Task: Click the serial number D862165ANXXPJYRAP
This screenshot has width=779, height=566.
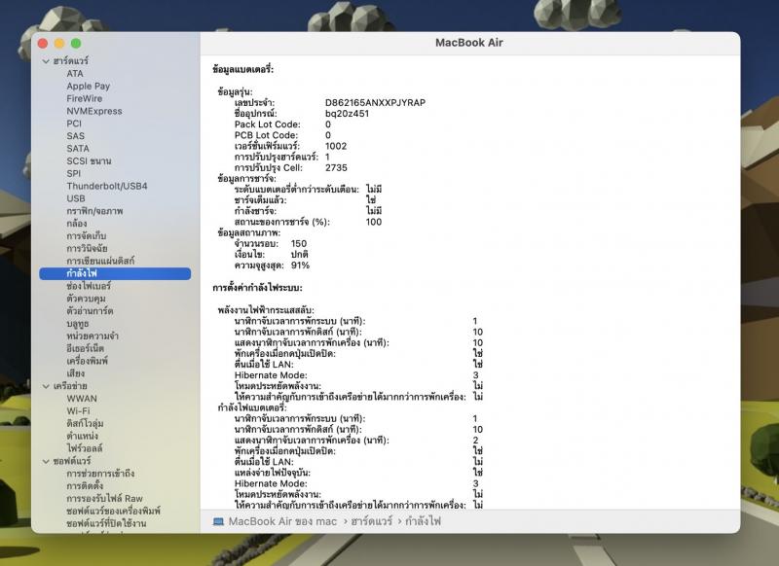Action: click(375, 103)
